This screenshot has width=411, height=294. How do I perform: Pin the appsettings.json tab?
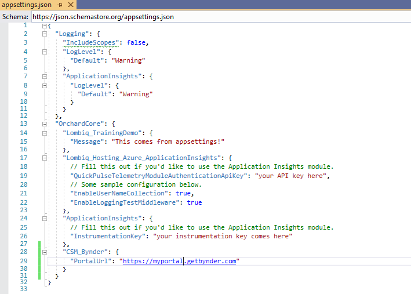(x=60, y=5)
